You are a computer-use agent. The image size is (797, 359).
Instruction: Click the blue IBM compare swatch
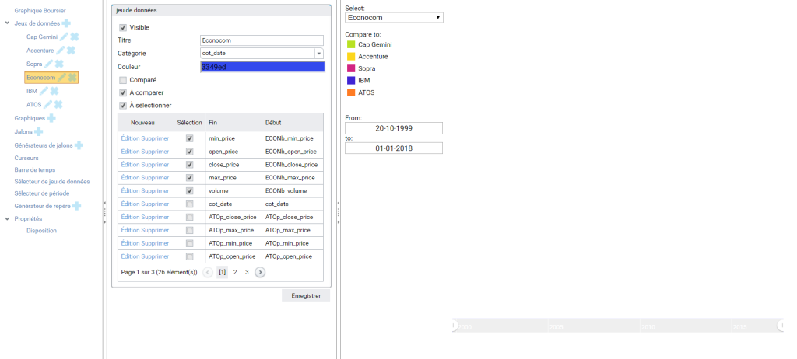351,81
